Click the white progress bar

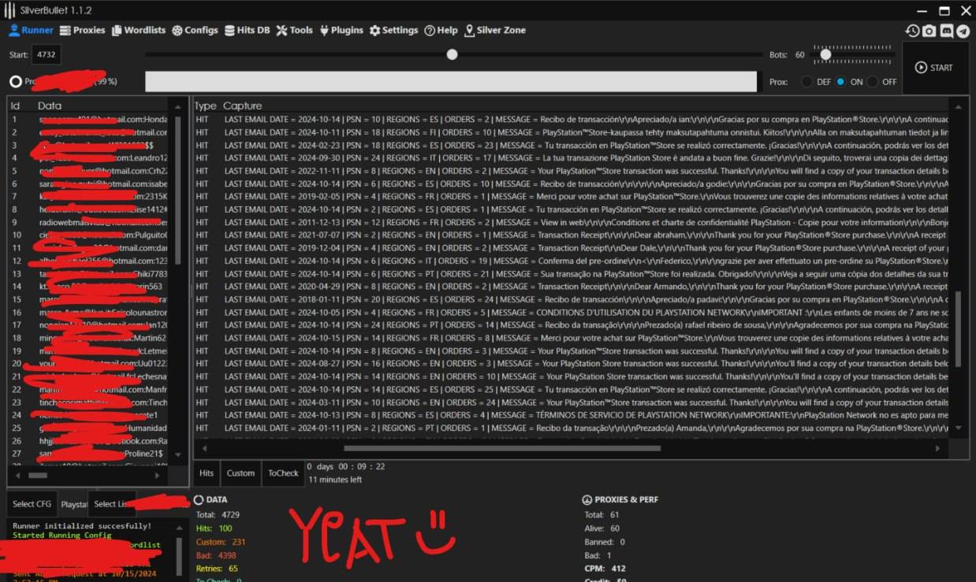click(450, 81)
